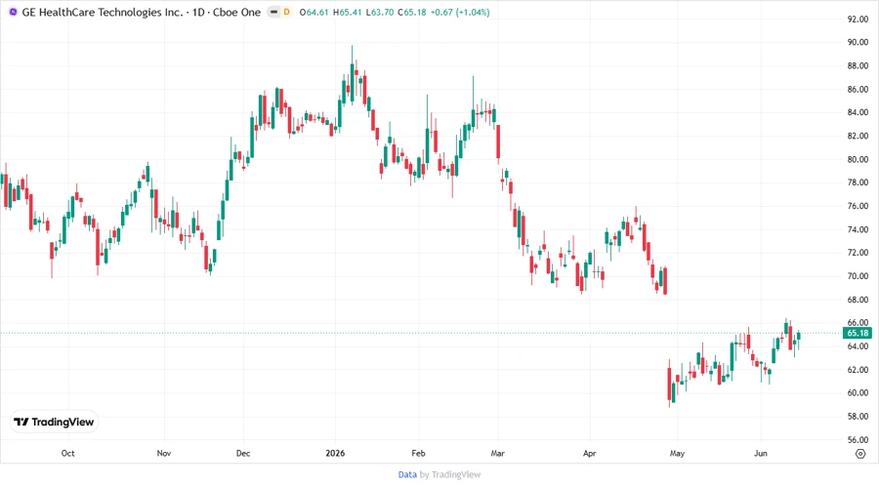Open the Data link below chart
The image size is (879, 486).
(407, 475)
